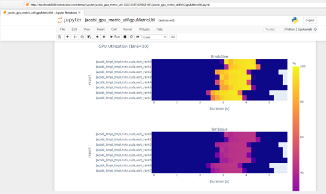This screenshot has height=194, width=326.
Task: Click rank1 row label in SmIssue chart
Action: 123,139
